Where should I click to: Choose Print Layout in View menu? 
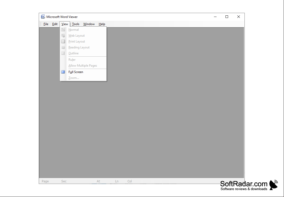coord(83,42)
